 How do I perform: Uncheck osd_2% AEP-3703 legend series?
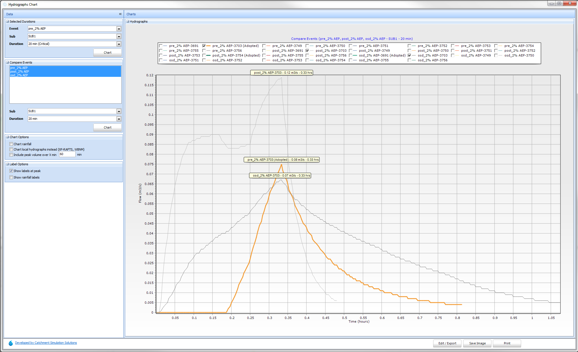pos(409,55)
